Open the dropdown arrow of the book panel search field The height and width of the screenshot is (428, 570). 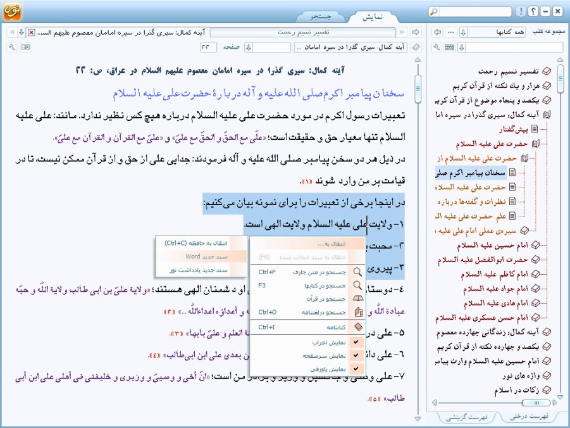(462, 47)
